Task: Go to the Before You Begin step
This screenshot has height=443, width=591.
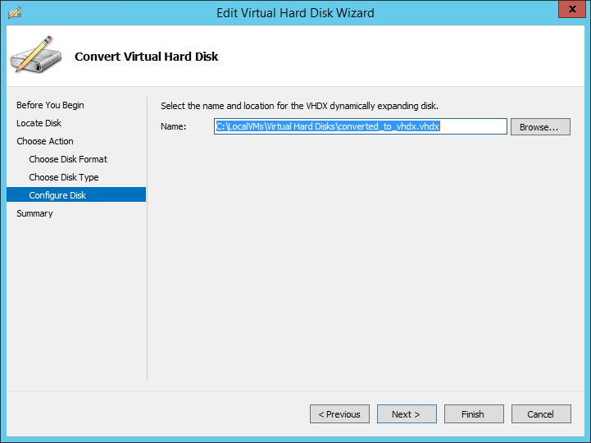Action: click(50, 105)
